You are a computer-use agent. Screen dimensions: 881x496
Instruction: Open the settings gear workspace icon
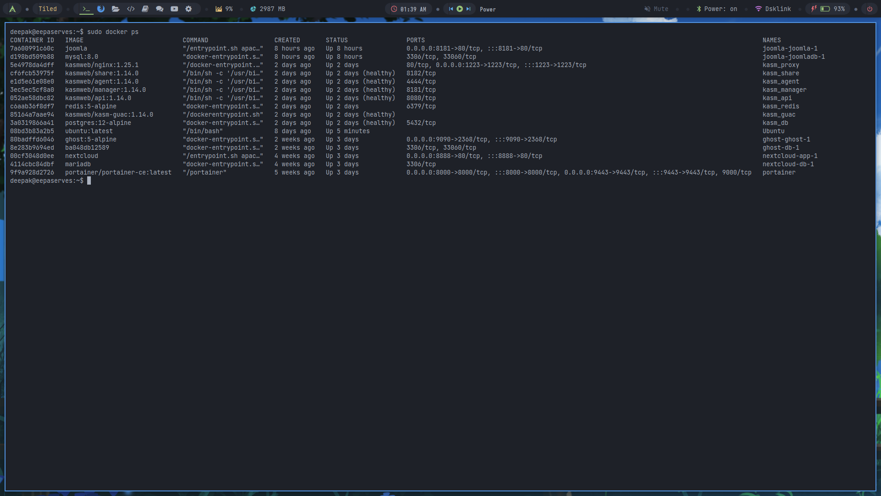[x=189, y=9]
